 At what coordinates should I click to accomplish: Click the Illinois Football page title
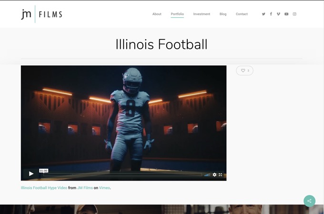pyautogui.click(x=162, y=44)
